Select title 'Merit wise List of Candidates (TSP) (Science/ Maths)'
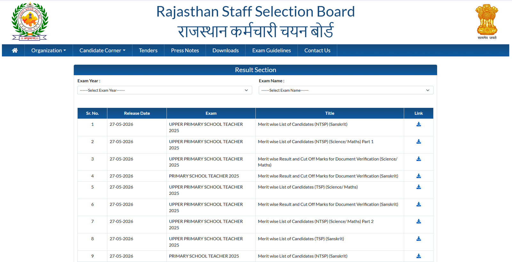Screen dimensions: 512x262 [308, 187]
